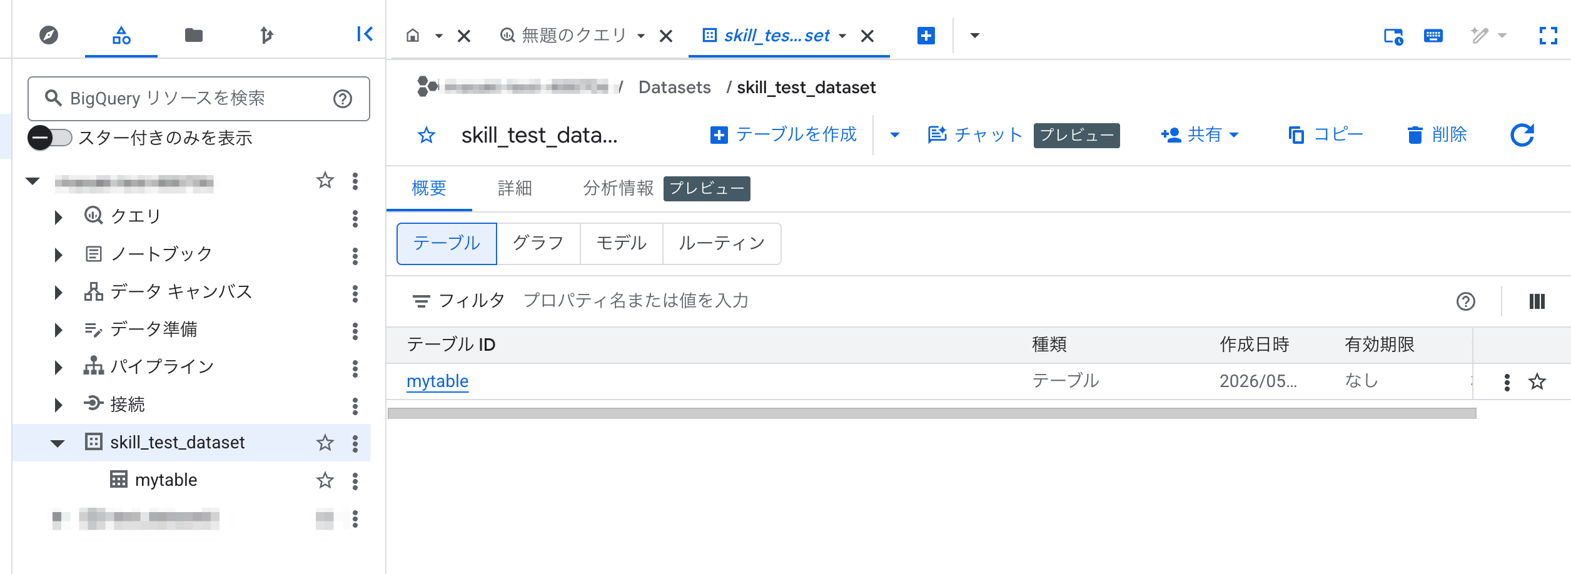Screen dimensions: 1571x574
Task: Switch to the 概要 tab
Action: pos(429,188)
